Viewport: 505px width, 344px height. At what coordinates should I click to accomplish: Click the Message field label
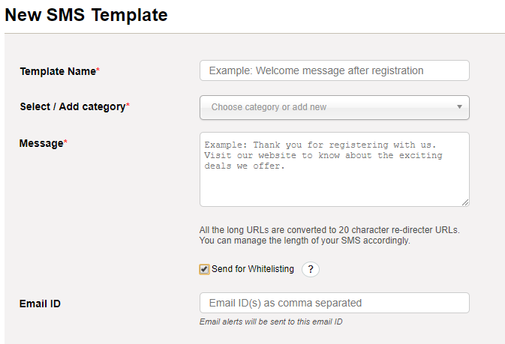pyautogui.click(x=41, y=143)
